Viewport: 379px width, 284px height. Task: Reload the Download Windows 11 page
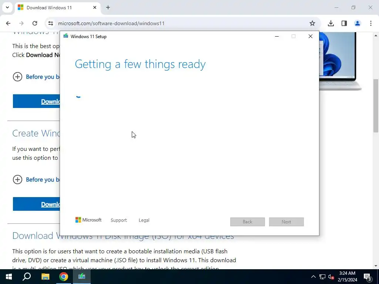(x=35, y=23)
